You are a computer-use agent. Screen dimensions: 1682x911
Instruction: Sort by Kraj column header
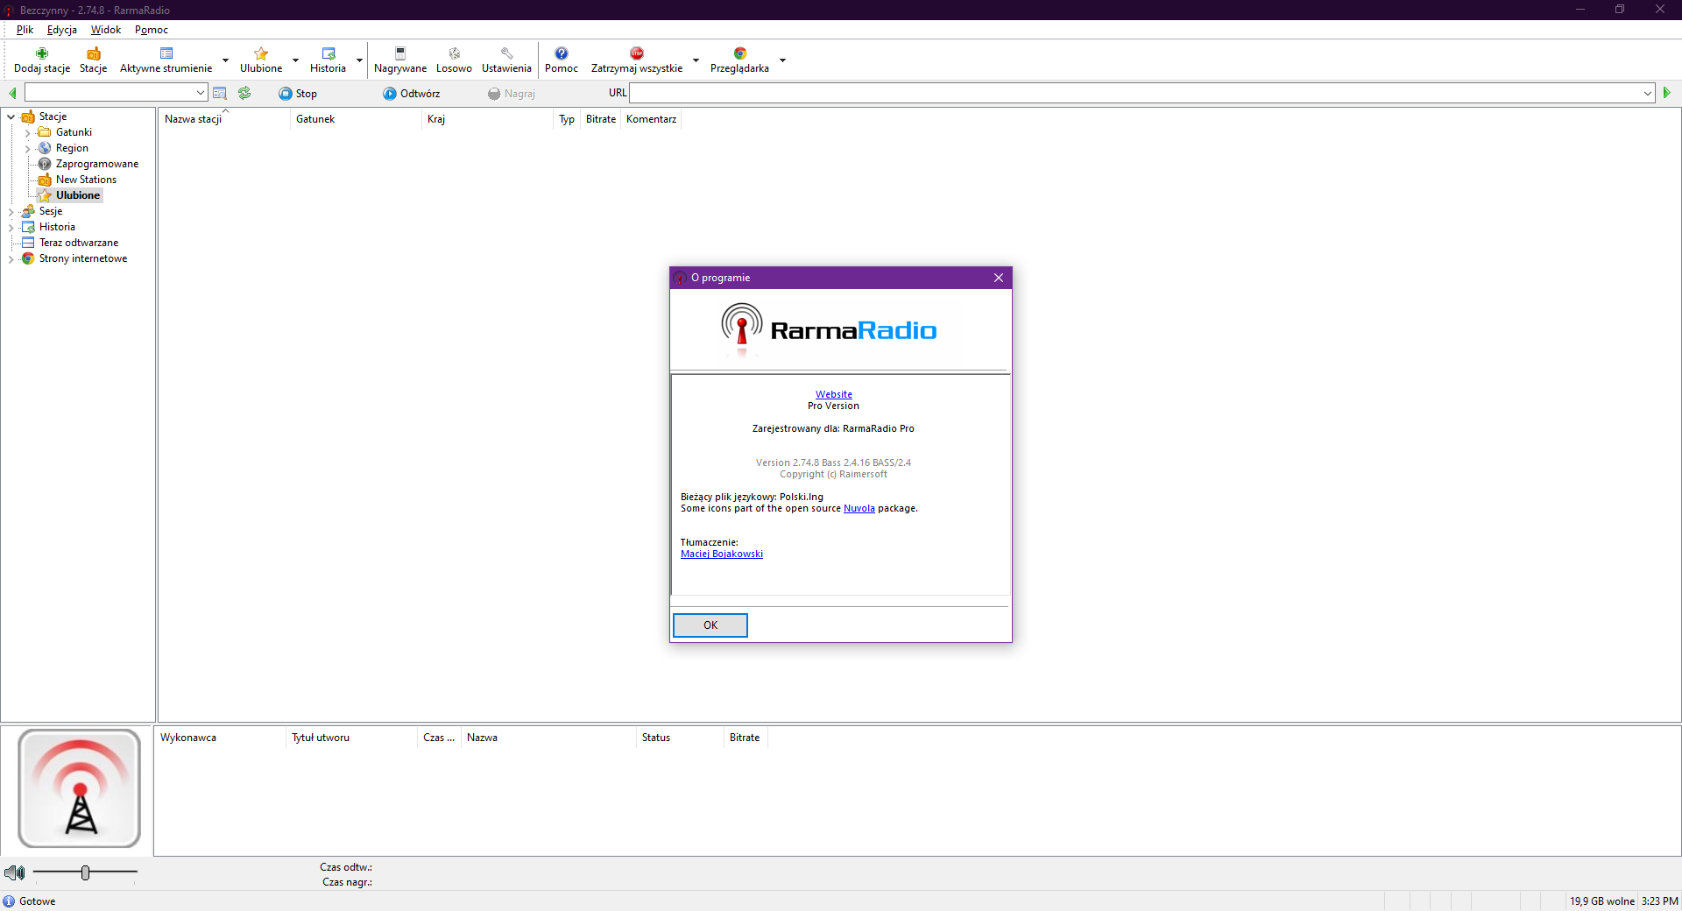pos(486,119)
